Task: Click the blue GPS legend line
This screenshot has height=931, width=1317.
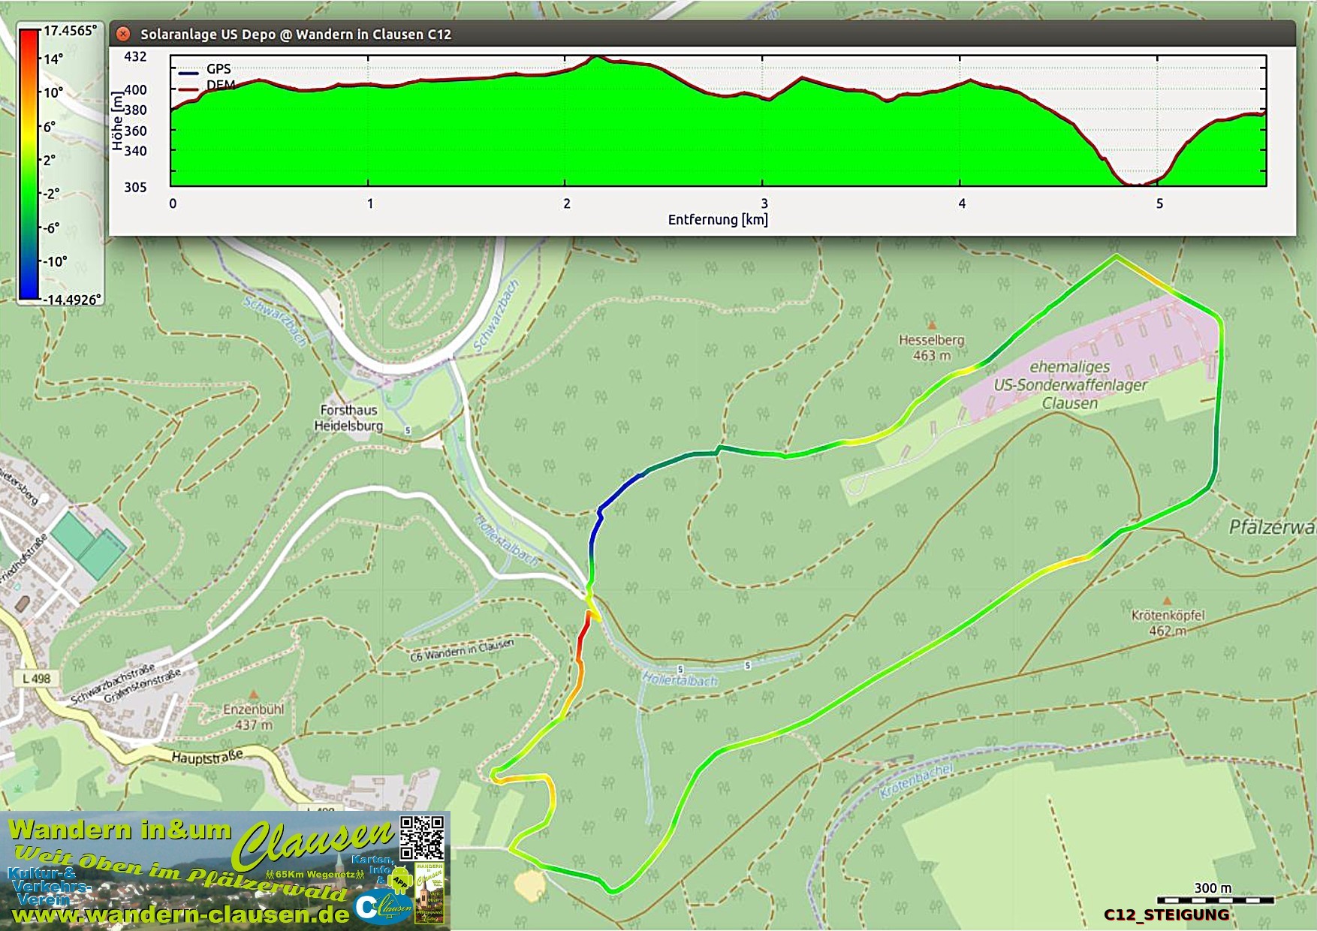Action: coord(188,73)
